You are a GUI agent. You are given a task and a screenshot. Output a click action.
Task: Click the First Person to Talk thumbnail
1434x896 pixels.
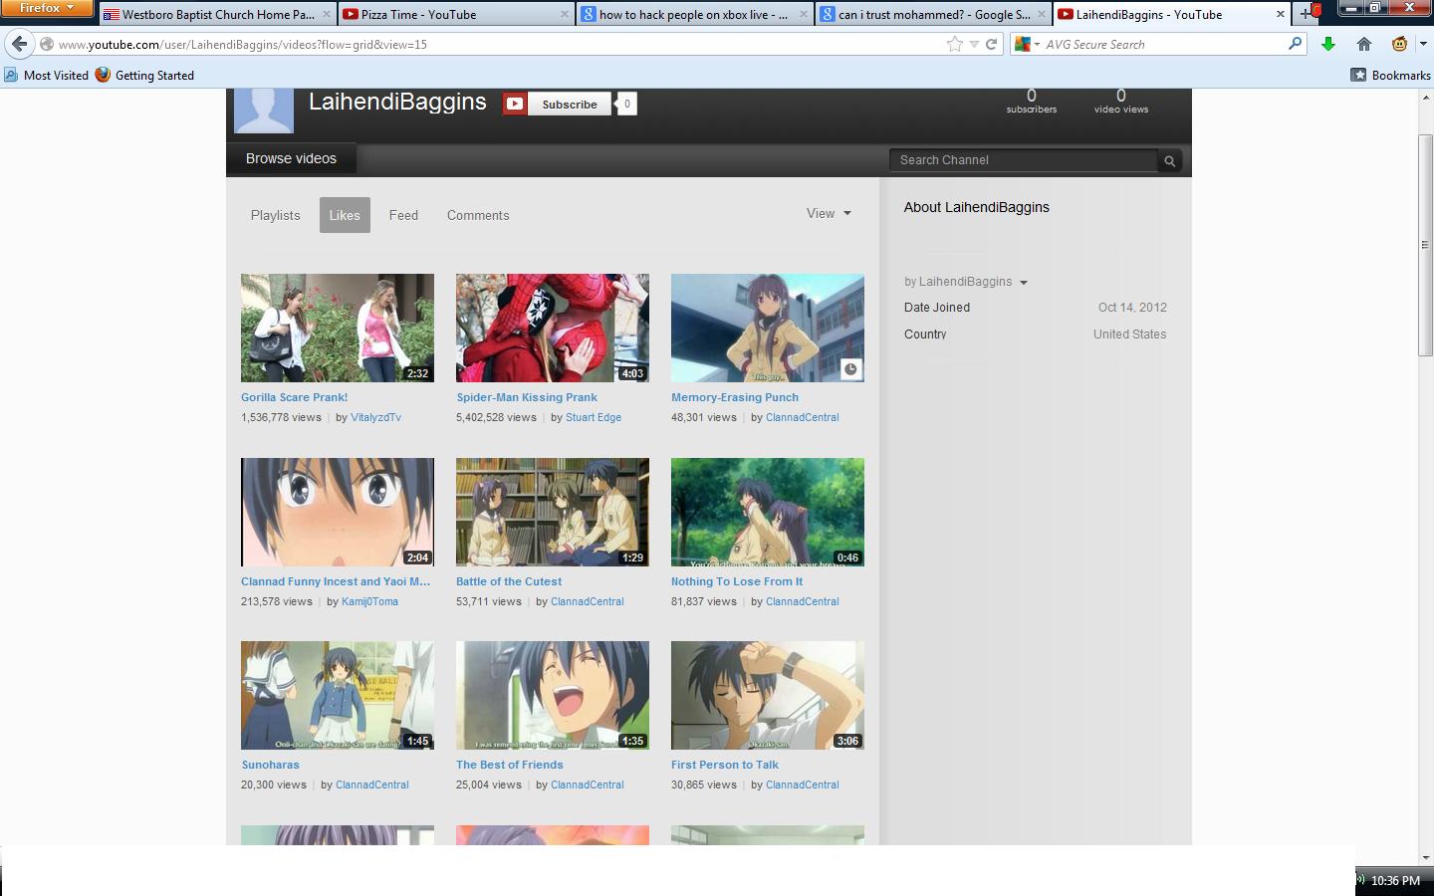tap(768, 695)
